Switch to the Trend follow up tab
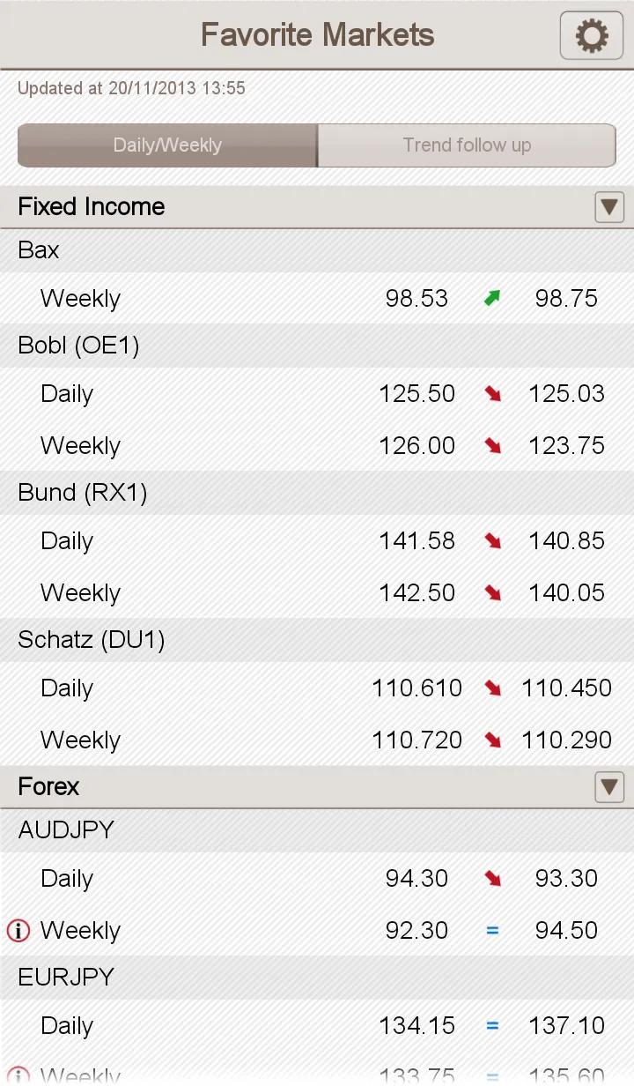Viewport: 634px width, 1086px height. 467,145
